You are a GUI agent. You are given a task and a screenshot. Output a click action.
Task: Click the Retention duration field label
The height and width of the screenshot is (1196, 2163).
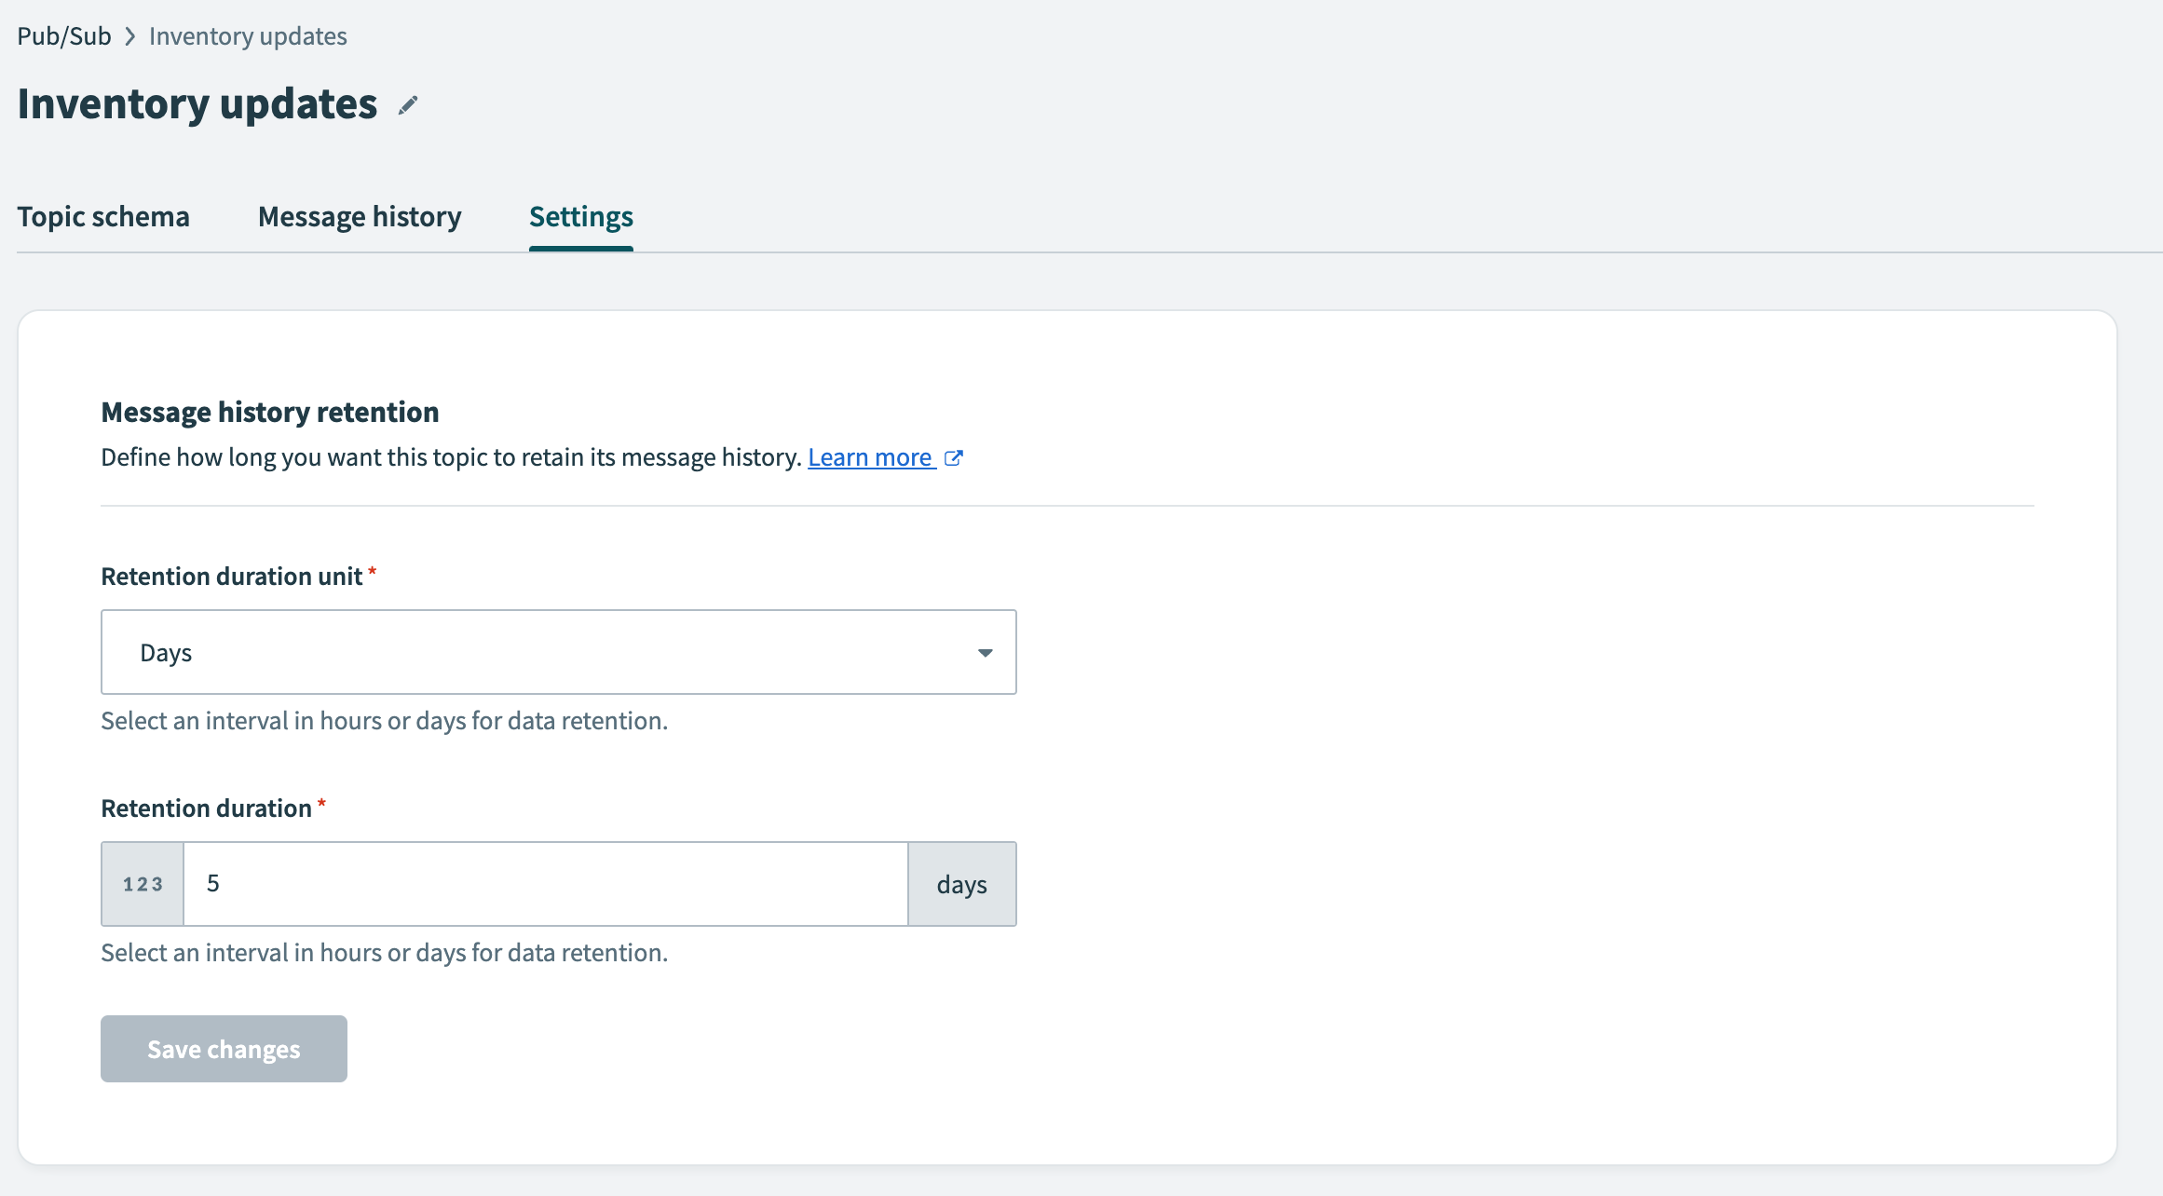(207, 809)
